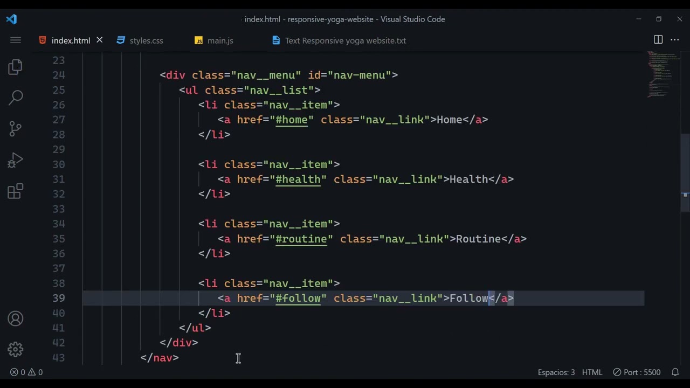Change the HTML language mode
Viewport: 690px width, 388px height.
[592, 372]
